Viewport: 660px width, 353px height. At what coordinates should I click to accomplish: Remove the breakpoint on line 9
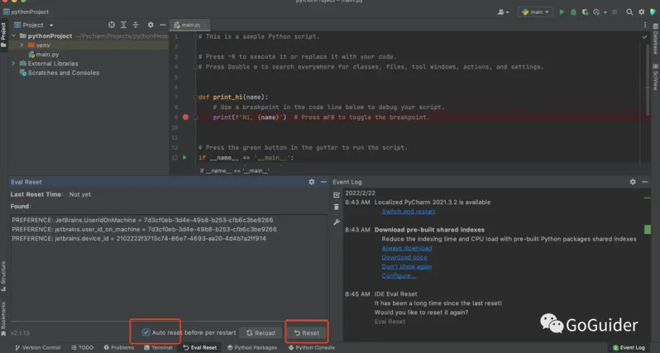click(x=186, y=117)
